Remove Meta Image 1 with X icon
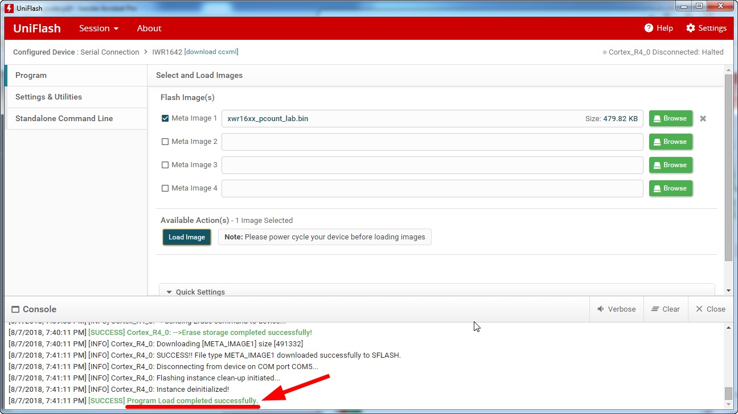The height and width of the screenshot is (414, 738). pos(703,118)
